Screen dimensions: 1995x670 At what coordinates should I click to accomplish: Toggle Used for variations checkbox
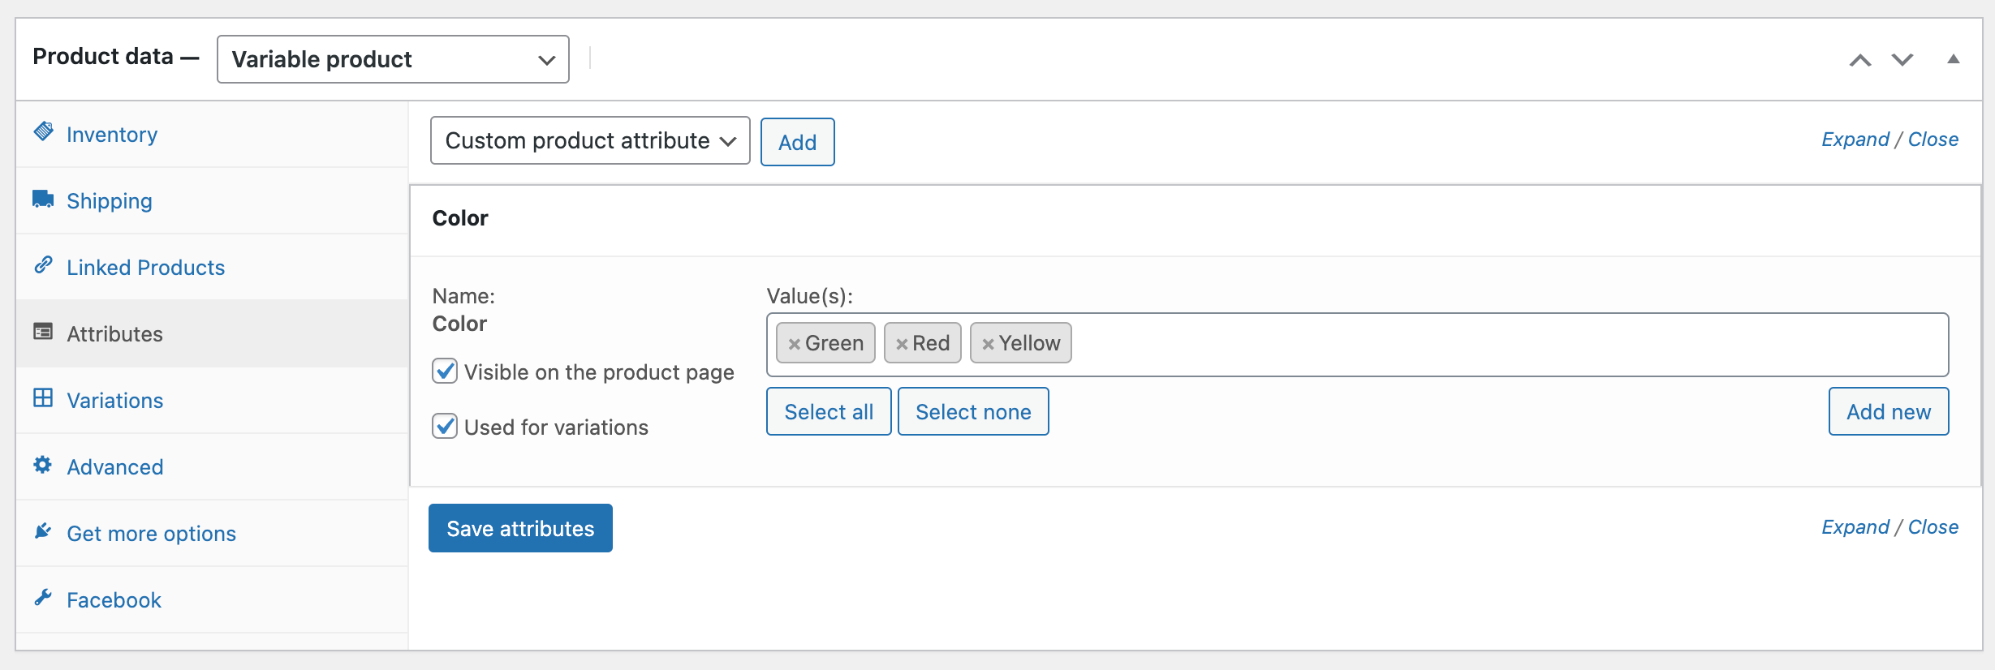(x=445, y=426)
